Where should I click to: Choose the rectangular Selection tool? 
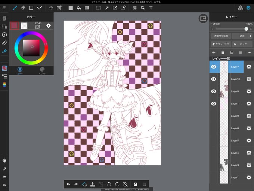(x=99, y=8)
